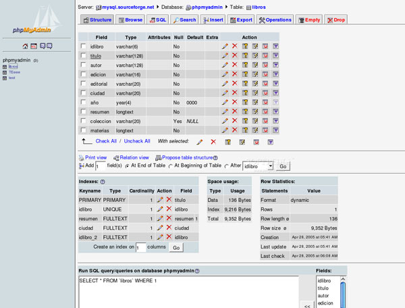Delete the ciudad index in Indexes table

pos(169,228)
